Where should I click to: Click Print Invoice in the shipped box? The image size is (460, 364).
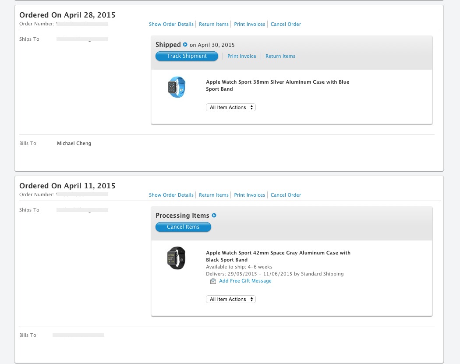(x=242, y=56)
